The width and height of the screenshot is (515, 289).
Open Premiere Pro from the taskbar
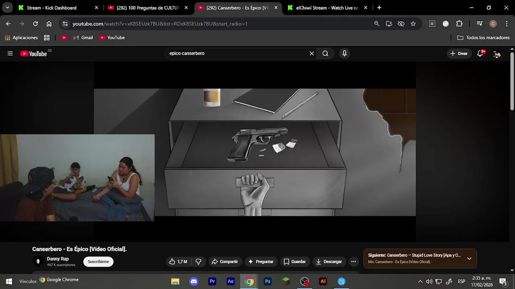pyautogui.click(x=212, y=281)
